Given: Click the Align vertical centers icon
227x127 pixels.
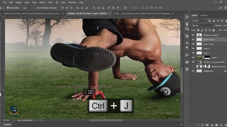Looking at the screenshot, I should coord(67,8).
